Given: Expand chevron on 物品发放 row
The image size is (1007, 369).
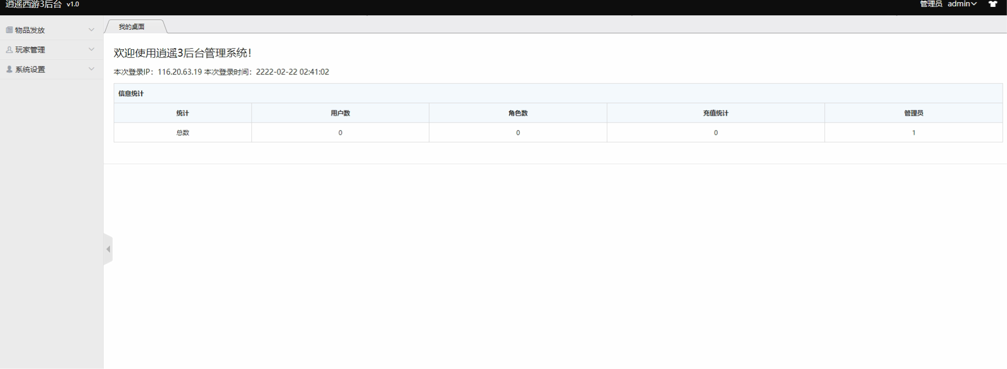Looking at the screenshot, I should [x=91, y=30].
